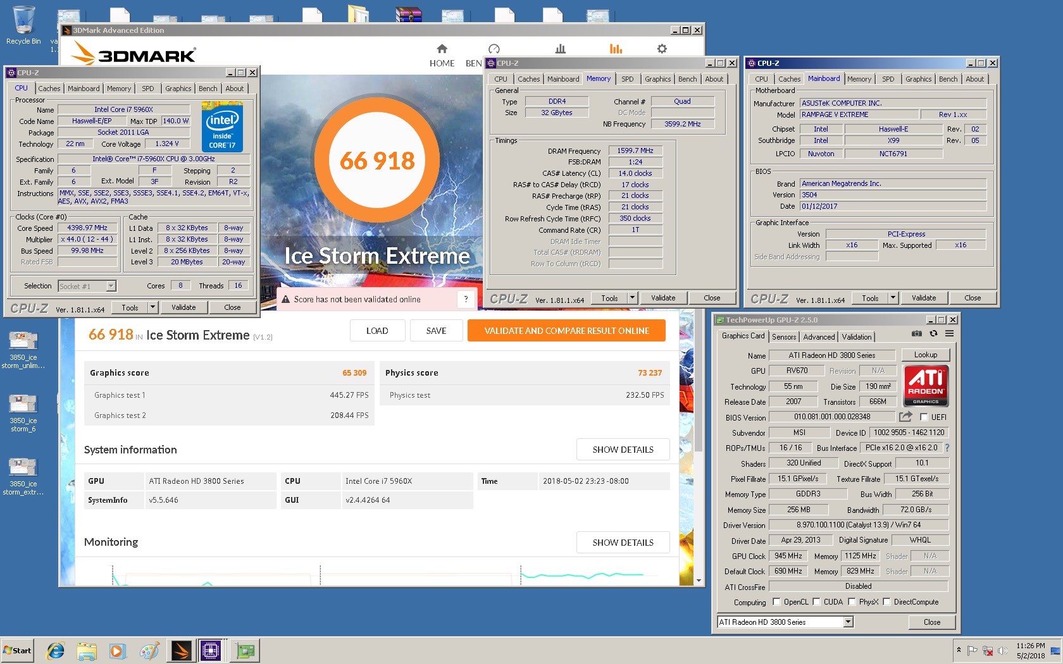1063x664 pixels.
Task: Click Action Center flag tray icon
Action: click(972, 650)
